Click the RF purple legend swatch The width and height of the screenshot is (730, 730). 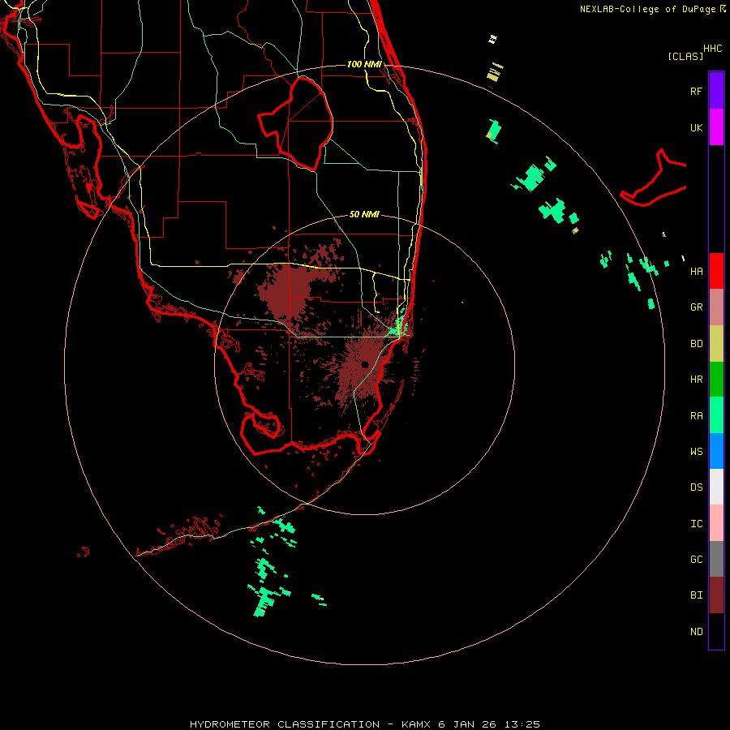tap(716, 91)
